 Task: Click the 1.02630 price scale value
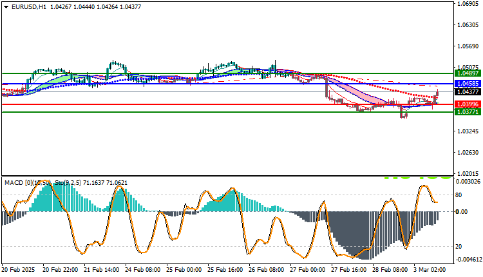point(468,153)
